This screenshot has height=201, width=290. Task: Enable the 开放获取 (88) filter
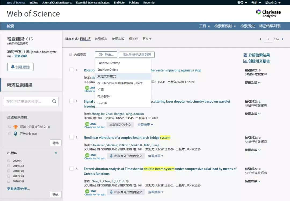click(10, 134)
